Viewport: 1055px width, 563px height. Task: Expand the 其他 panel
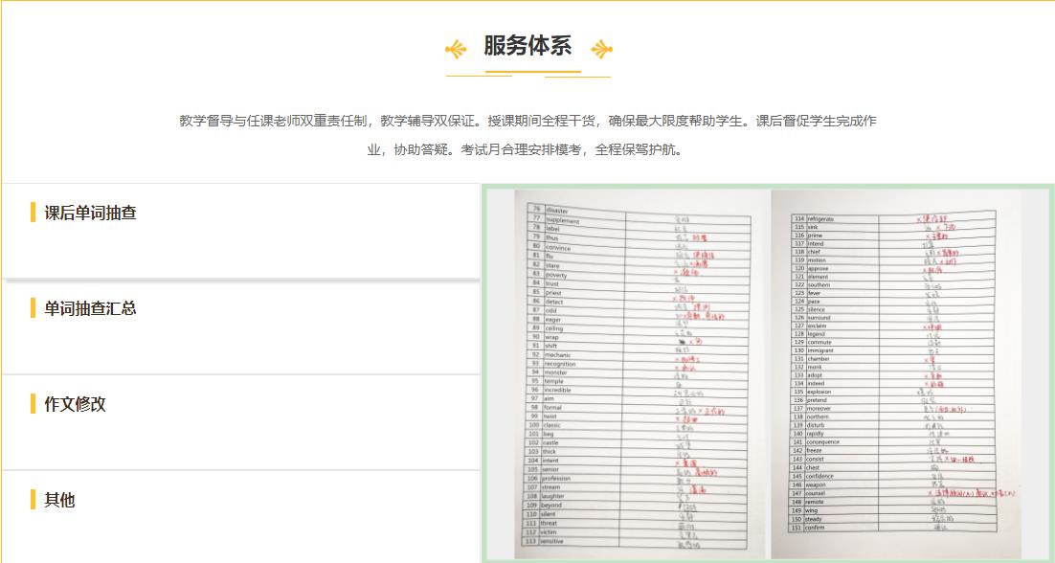[59, 500]
